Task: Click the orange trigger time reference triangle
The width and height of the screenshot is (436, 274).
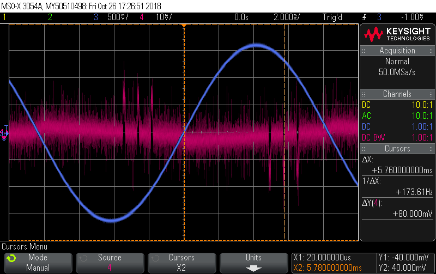Action: click(184, 26)
